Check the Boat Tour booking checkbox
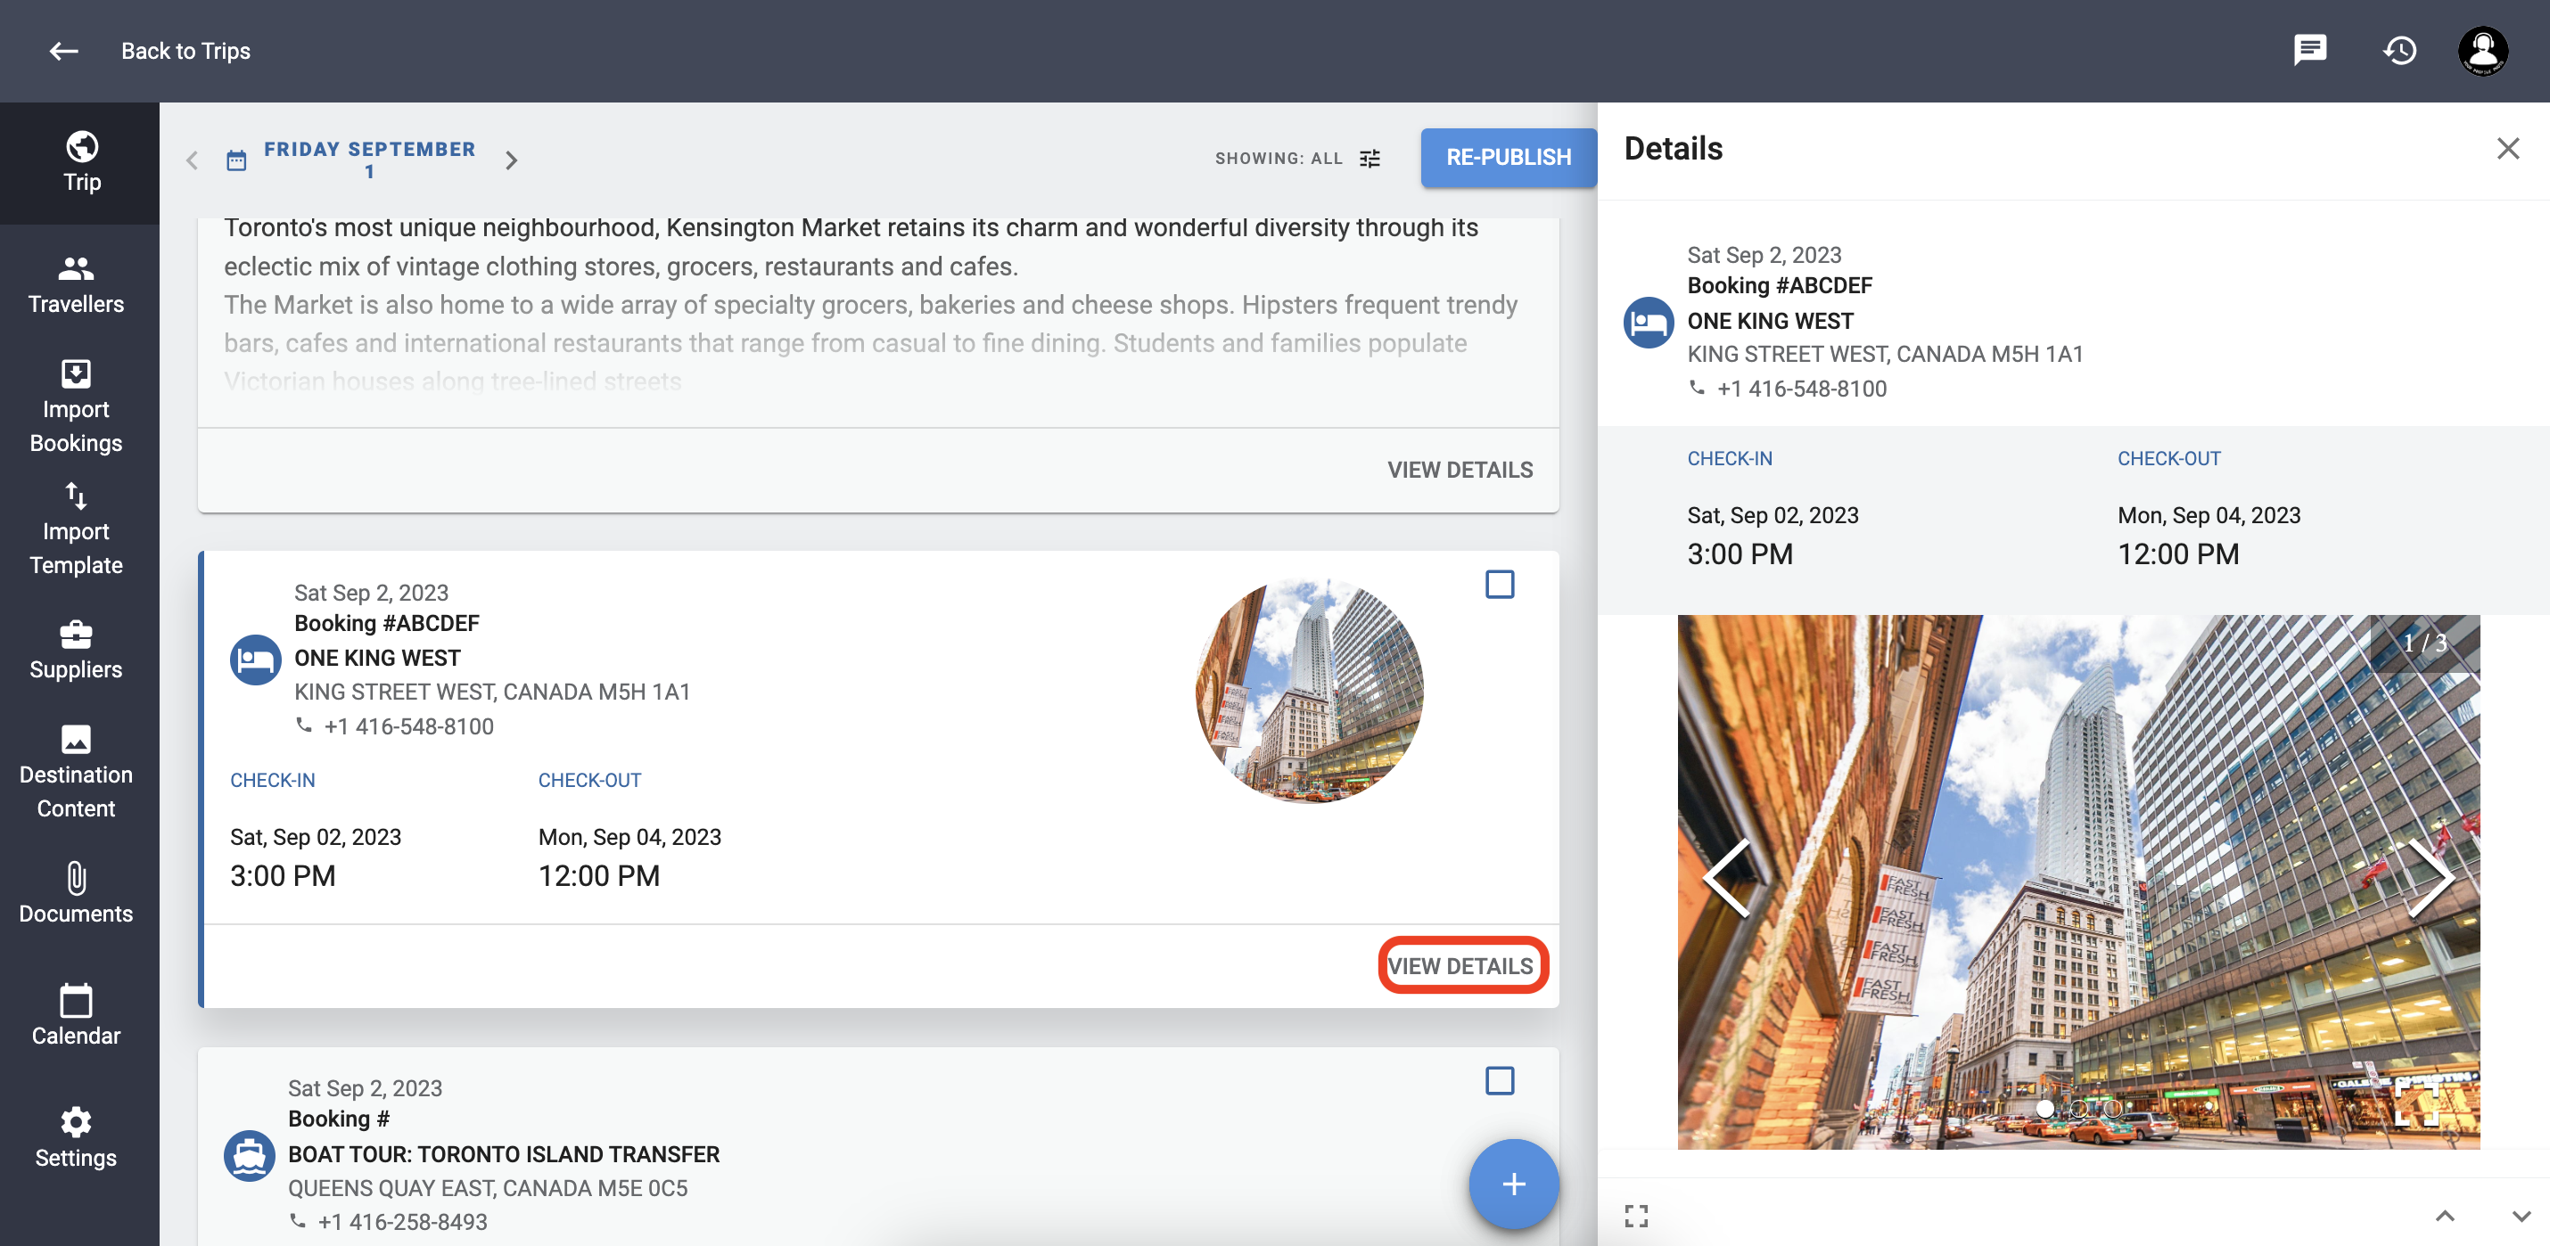Screen dimensions: 2550x1246 coord(1499,1079)
